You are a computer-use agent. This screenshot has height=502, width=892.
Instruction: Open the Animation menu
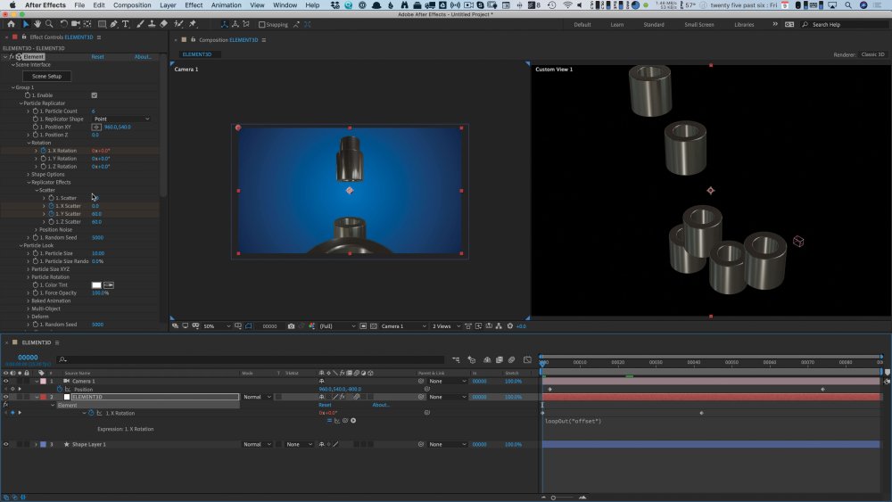(x=226, y=5)
